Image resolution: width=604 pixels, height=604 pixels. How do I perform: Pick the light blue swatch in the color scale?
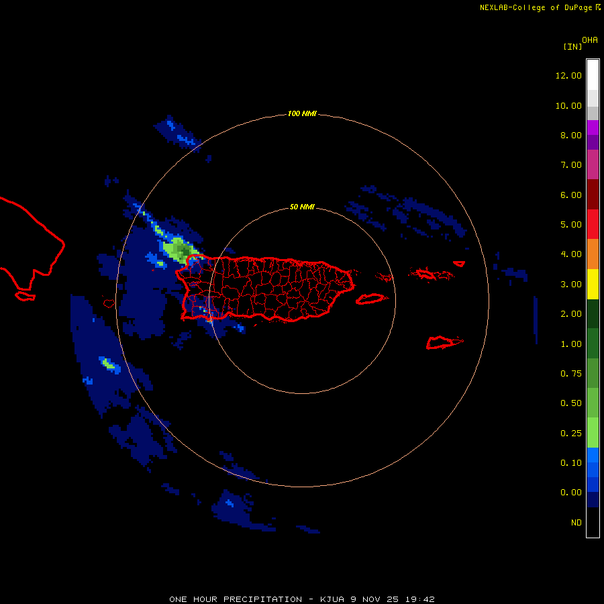point(593,455)
